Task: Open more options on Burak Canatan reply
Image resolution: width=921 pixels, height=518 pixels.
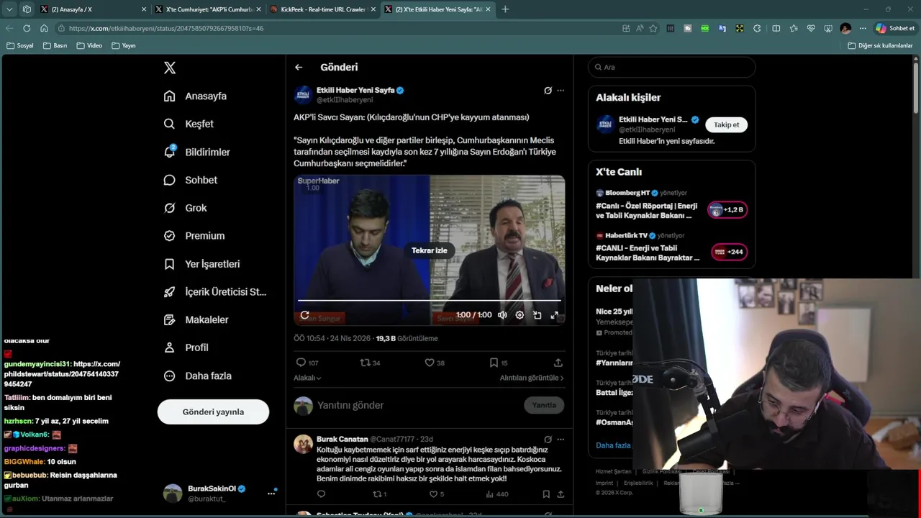Action: pyautogui.click(x=561, y=439)
